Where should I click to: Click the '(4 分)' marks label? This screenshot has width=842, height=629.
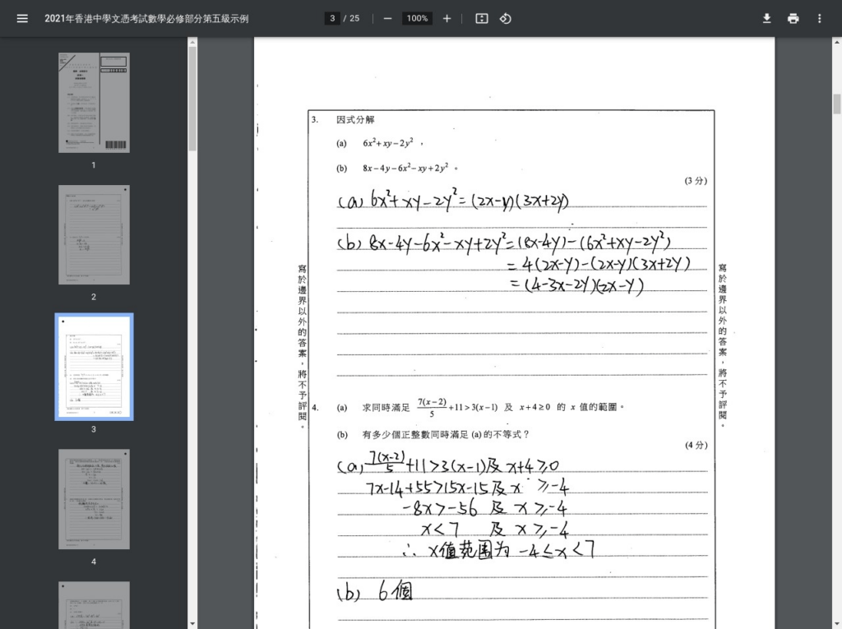696,446
